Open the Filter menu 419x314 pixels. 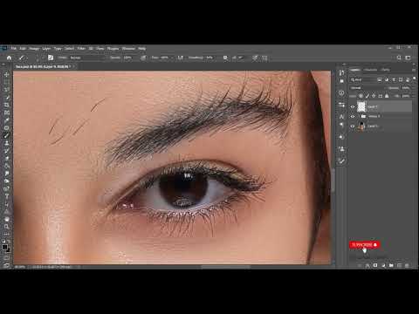(x=81, y=49)
